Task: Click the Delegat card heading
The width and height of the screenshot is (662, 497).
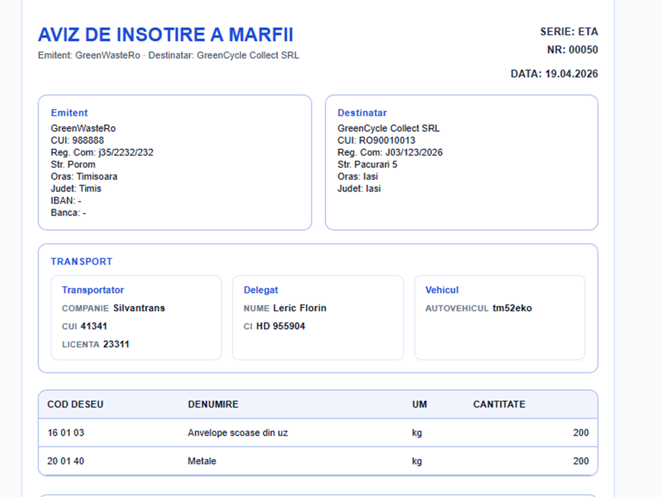Action: (261, 290)
